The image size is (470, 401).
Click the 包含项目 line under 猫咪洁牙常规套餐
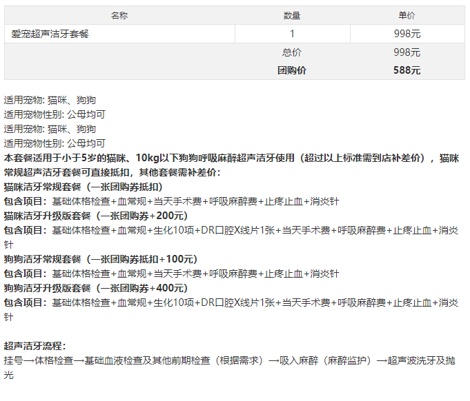(171, 201)
